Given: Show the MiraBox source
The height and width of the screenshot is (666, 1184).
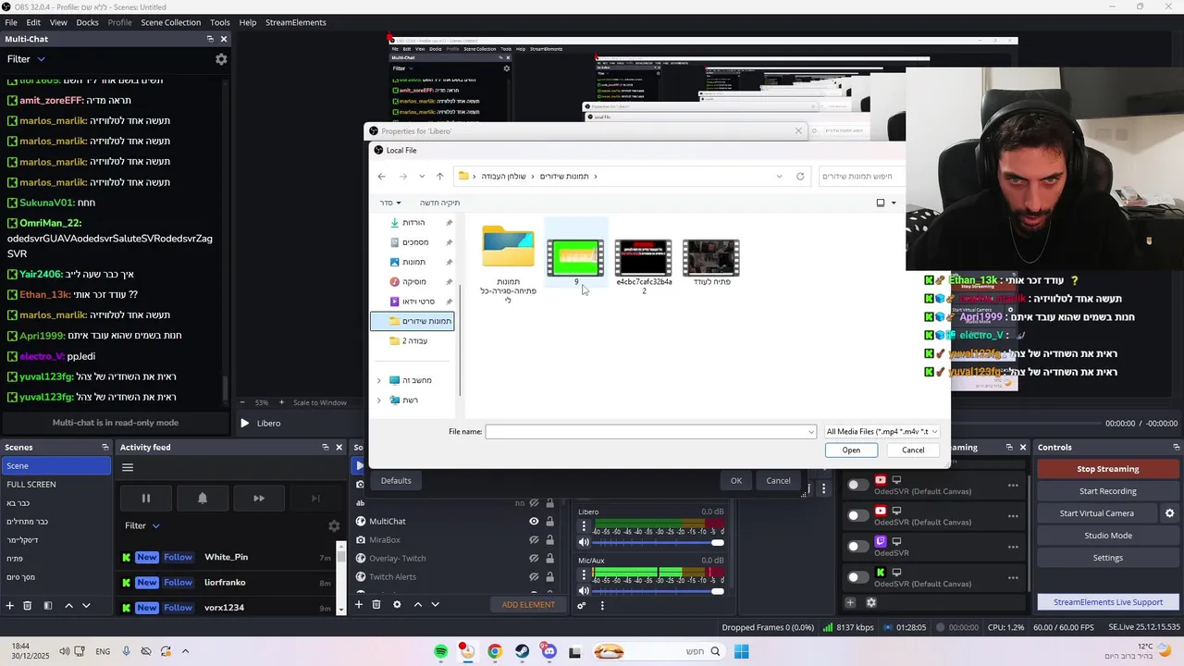Looking at the screenshot, I should (534, 539).
